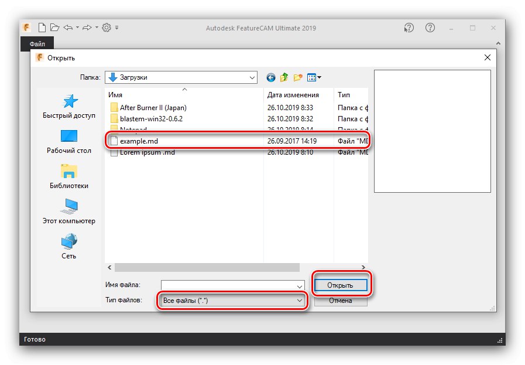Screen dimensions: 525x365
Task: Collapse the ribbon with the up chevron
Action: pyautogui.click(x=498, y=43)
